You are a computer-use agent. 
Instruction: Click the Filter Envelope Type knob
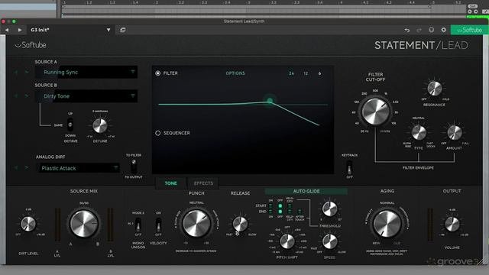419,132
